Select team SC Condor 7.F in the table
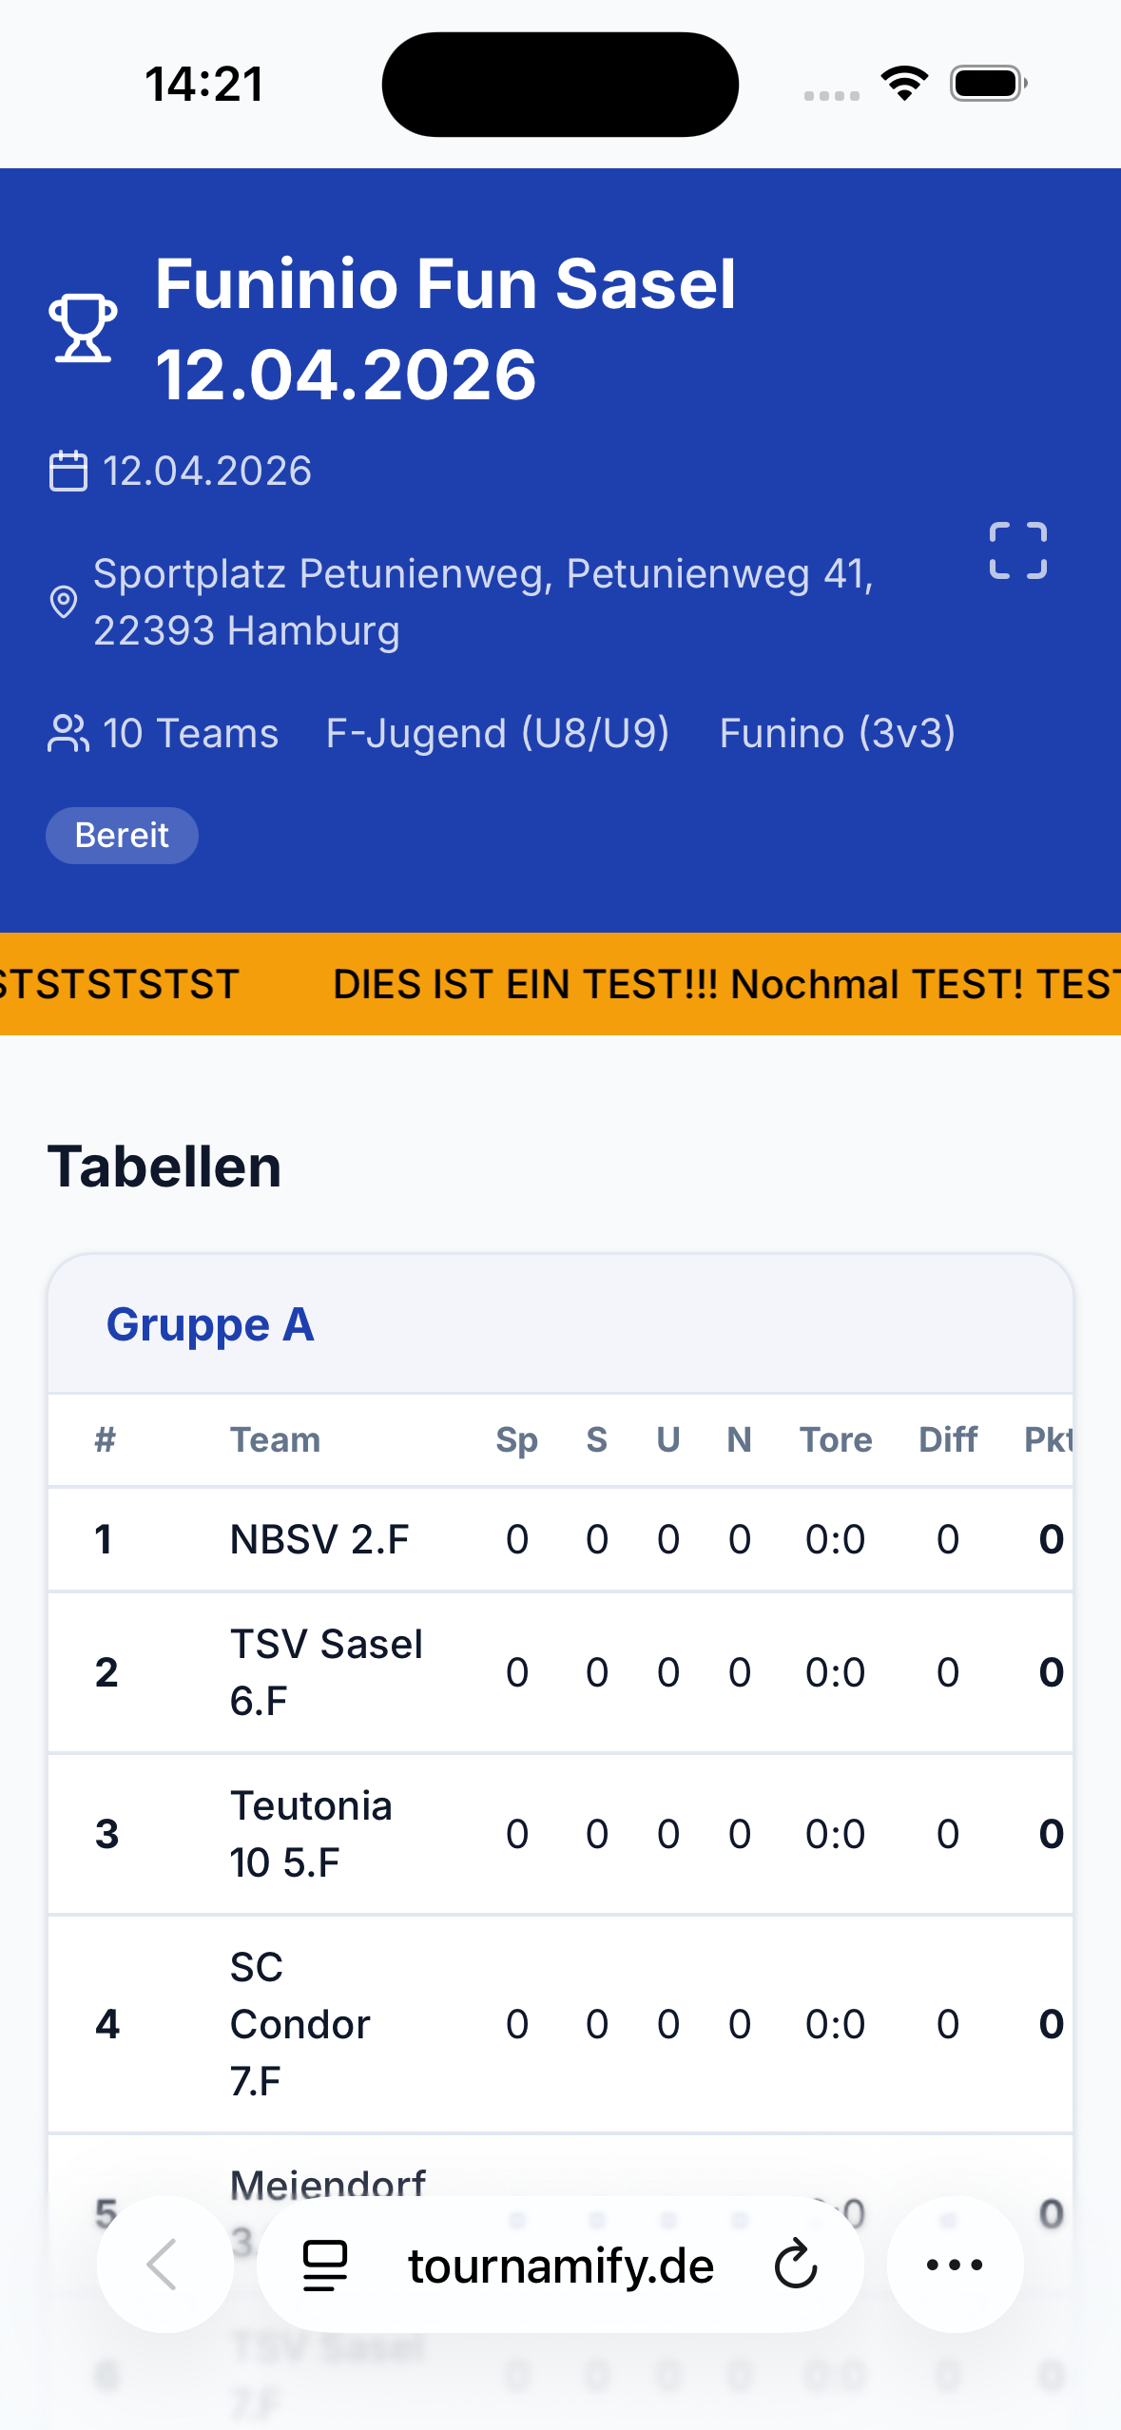The height and width of the screenshot is (2430, 1121). pos(300,2023)
